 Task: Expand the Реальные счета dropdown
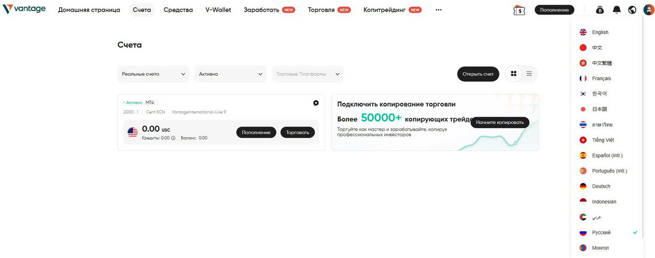[153, 74]
